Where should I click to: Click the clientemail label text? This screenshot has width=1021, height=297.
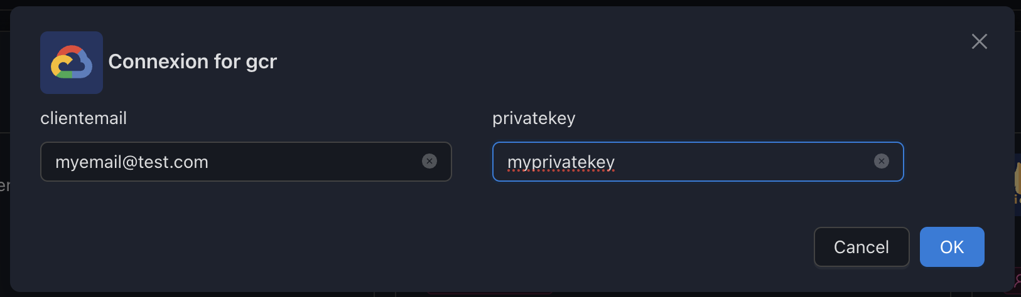pyautogui.click(x=84, y=118)
